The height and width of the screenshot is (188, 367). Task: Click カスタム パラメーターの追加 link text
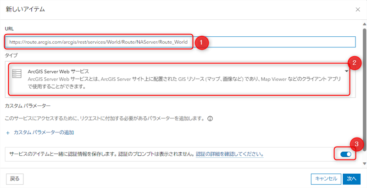tap(44, 133)
